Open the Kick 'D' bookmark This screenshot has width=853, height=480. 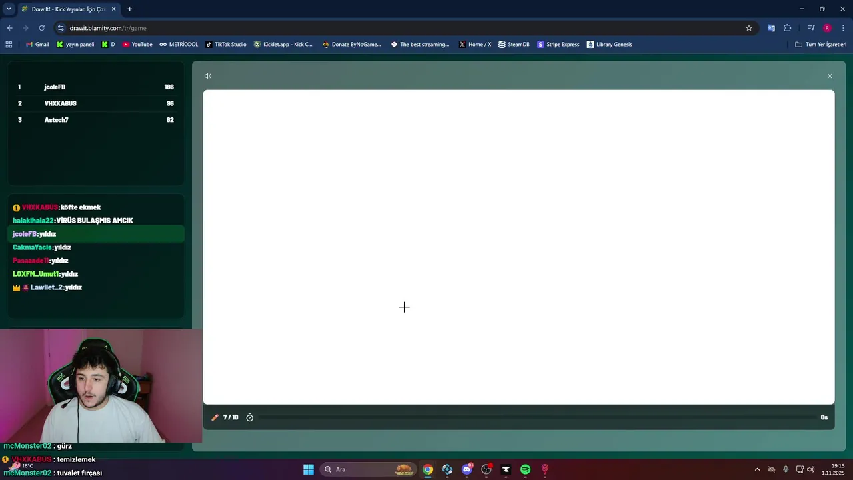click(x=108, y=45)
